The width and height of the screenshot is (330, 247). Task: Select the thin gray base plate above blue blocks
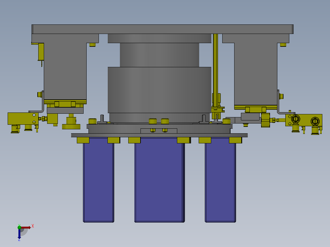coord(159,135)
